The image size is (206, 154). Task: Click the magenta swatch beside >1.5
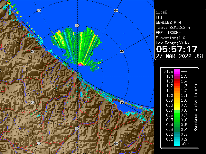tap(177, 72)
